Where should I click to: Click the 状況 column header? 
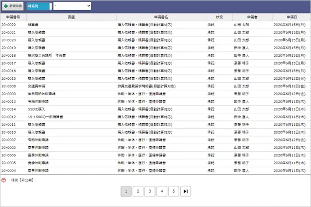tap(219, 17)
